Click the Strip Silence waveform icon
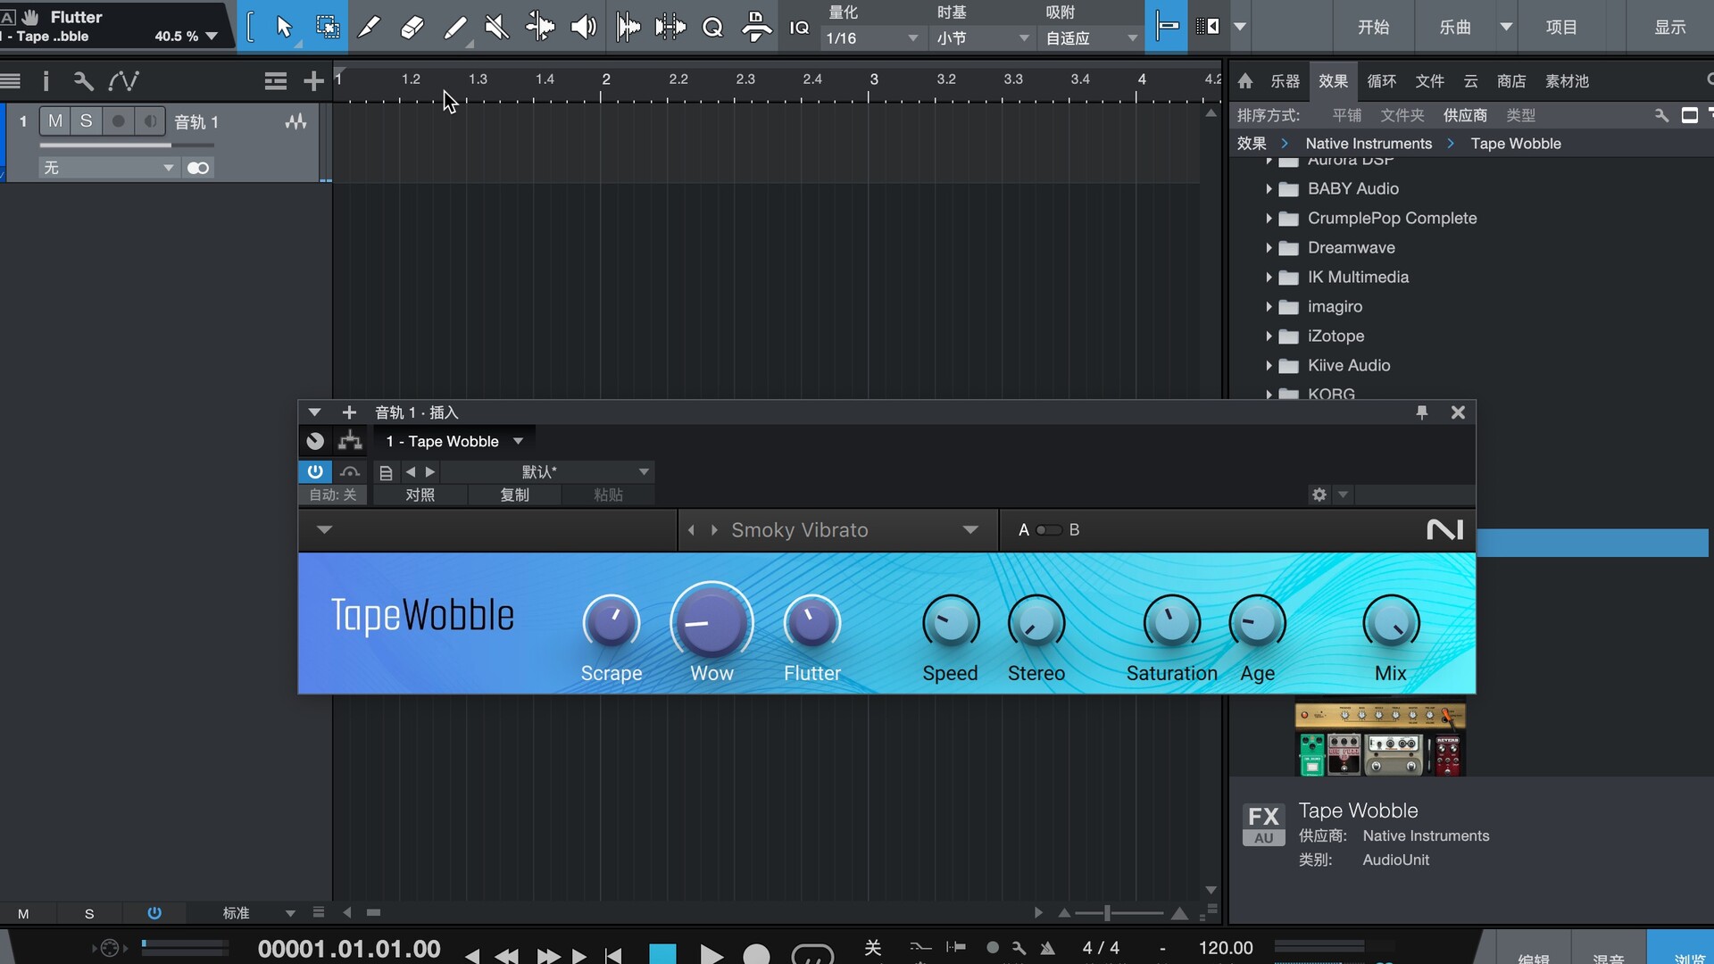The width and height of the screenshot is (1714, 964). pyautogui.click(x=628, y=27)
